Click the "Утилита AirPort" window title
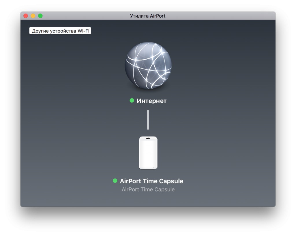The width and height of the screenshot is (296, 236). click(x=148, y=16)
